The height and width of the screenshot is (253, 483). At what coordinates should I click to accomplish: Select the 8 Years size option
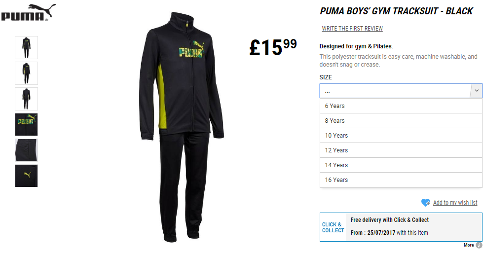(401, 121)
